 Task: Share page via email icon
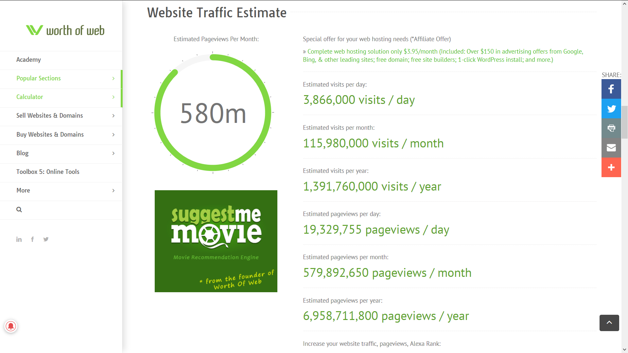(611, 148)
